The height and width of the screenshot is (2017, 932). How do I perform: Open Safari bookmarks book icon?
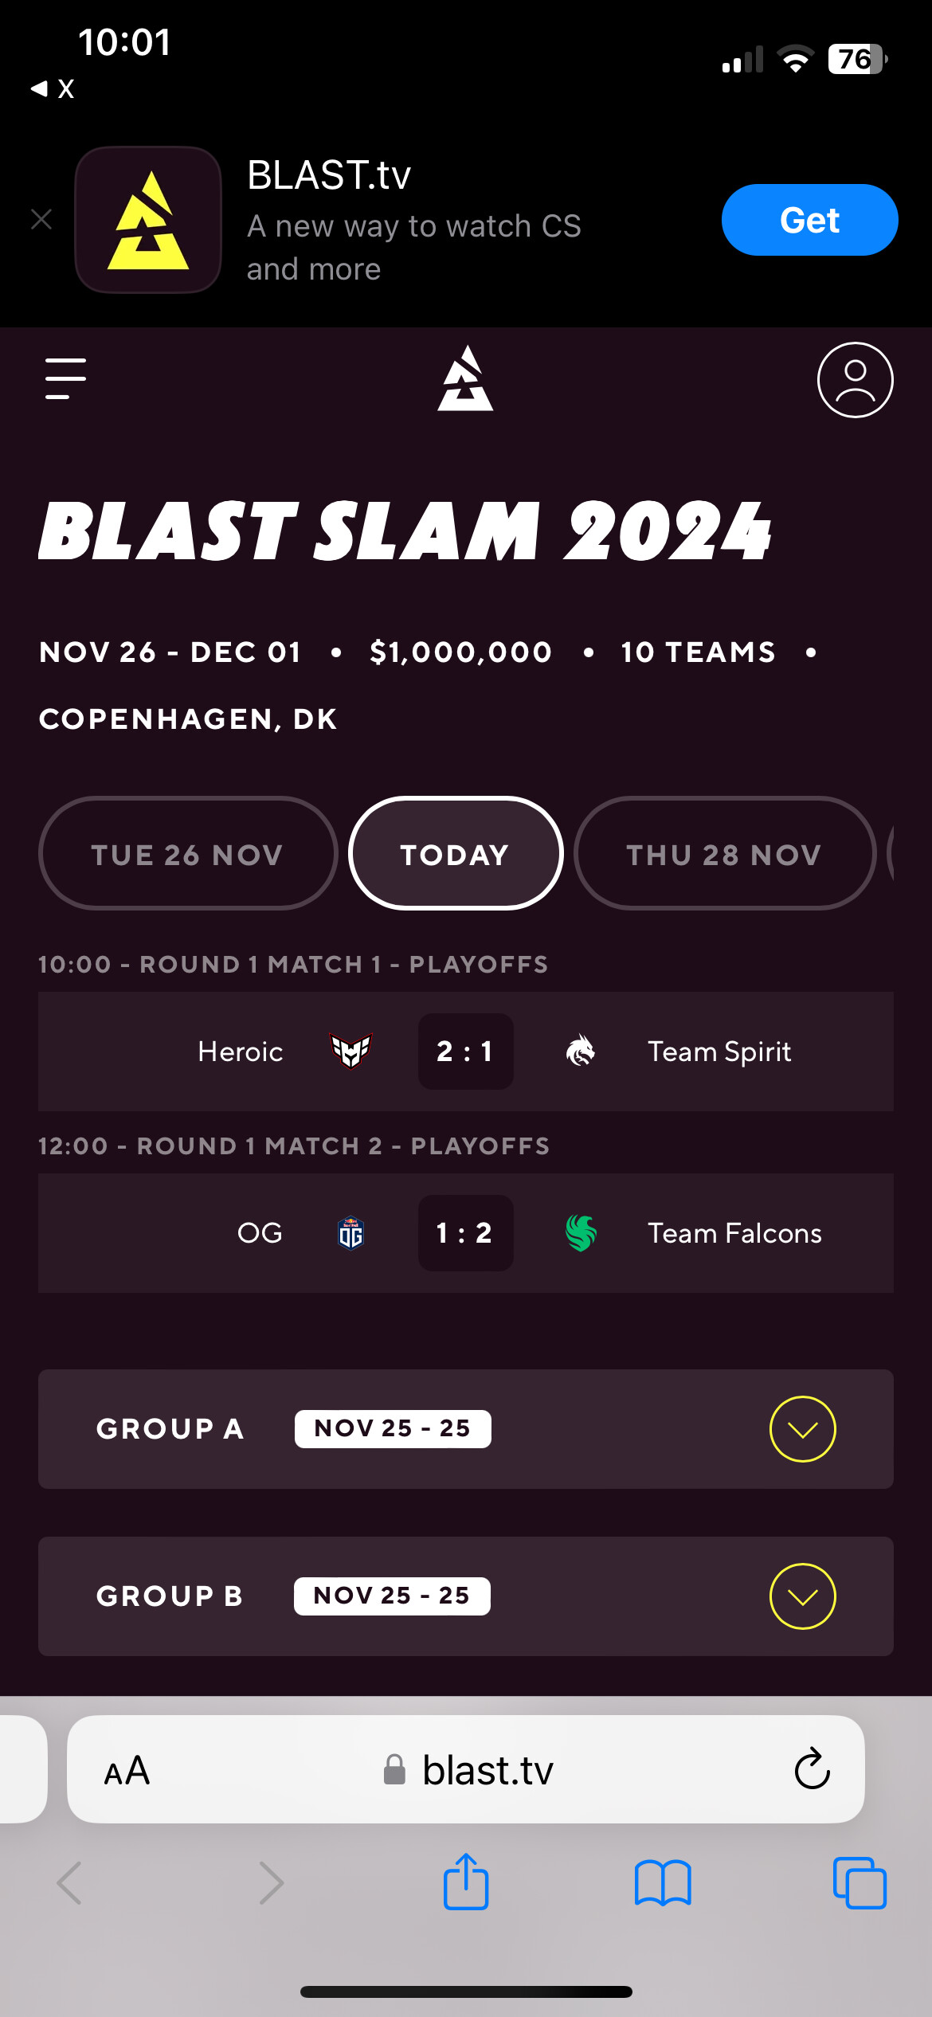pos(663,1883)
